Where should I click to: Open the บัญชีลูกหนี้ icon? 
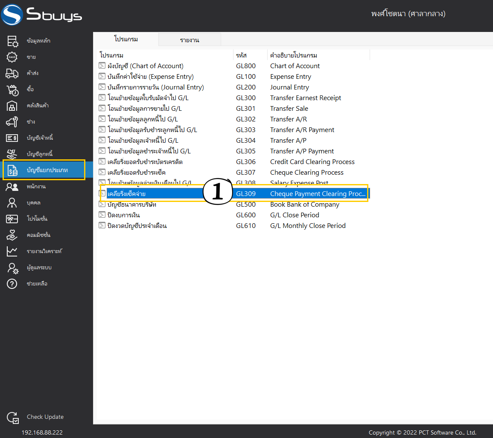12,154
